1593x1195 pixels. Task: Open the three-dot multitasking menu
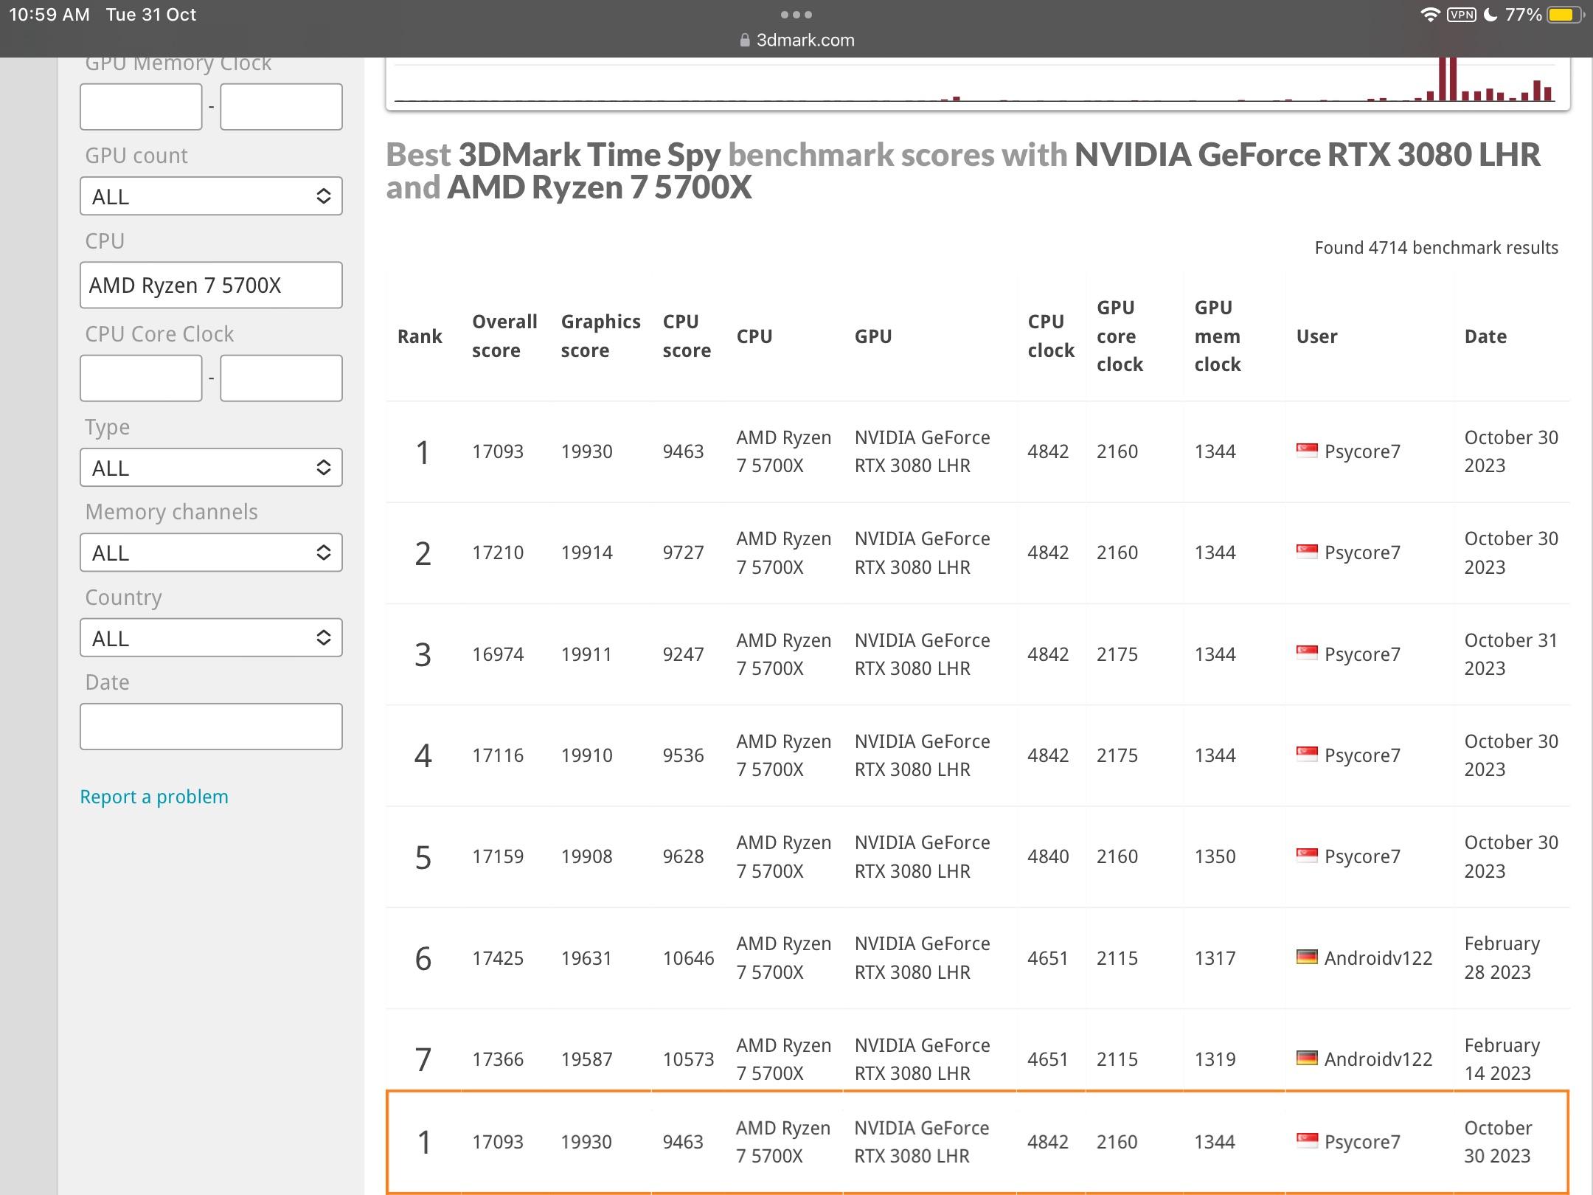point(796,15)
